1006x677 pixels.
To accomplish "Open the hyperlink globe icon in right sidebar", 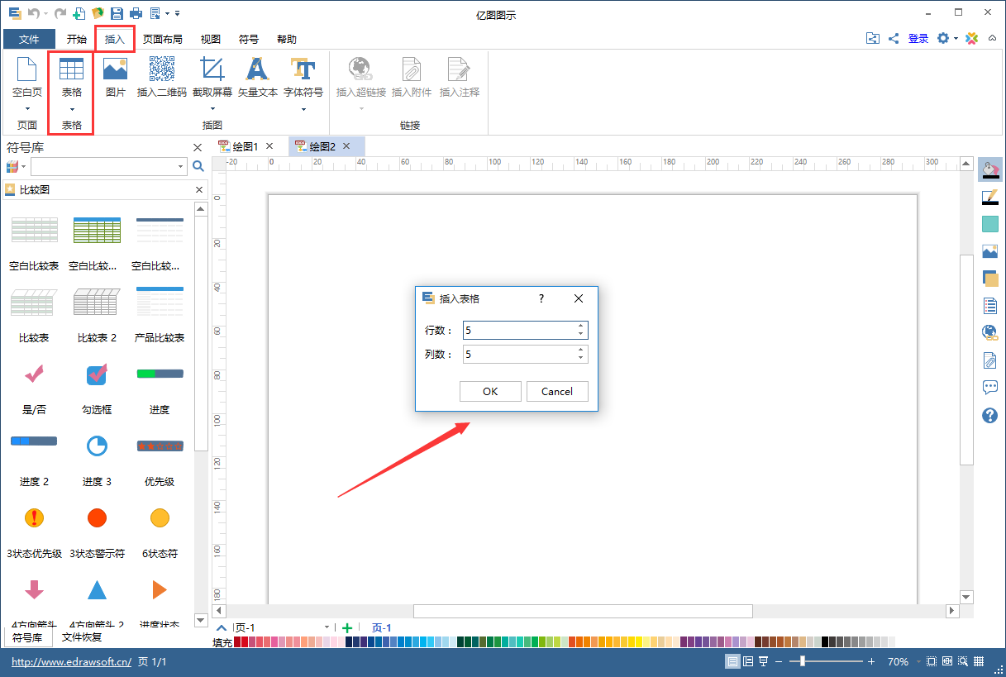I will pos(990,333).
